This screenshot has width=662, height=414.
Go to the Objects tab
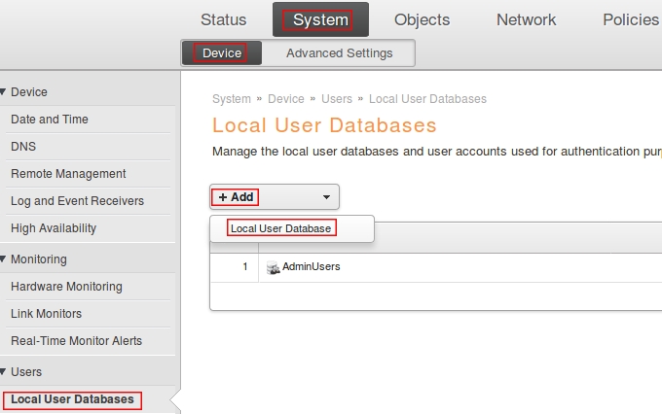[x=422, y=19]
